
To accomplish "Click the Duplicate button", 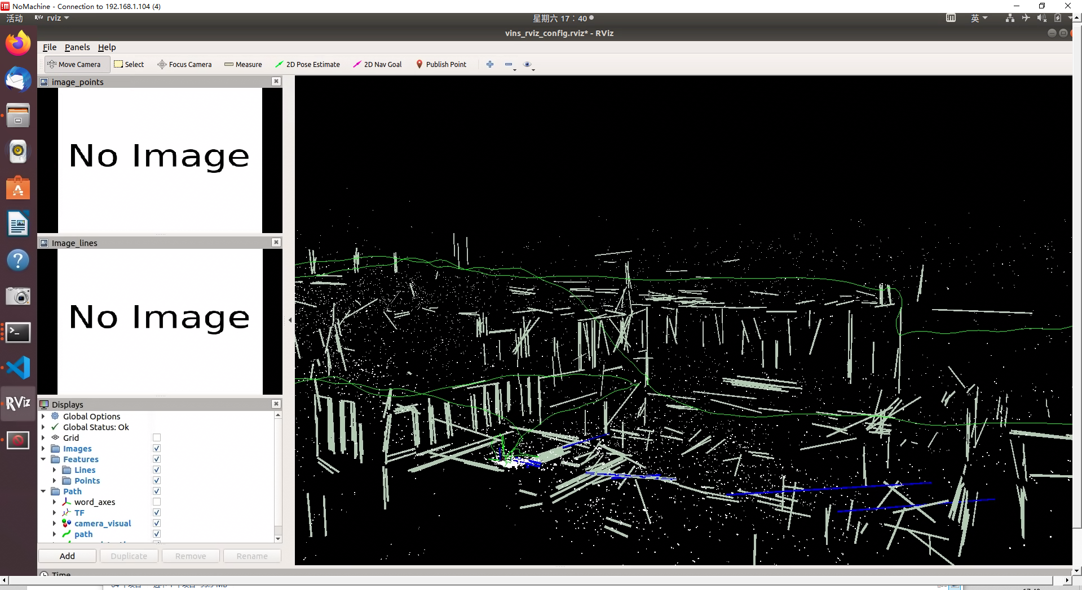I will click(129, 556).
